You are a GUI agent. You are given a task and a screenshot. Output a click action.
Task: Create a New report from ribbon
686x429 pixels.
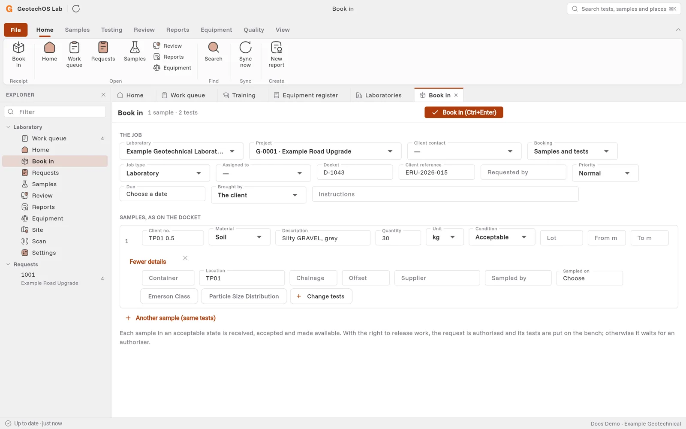277,54
